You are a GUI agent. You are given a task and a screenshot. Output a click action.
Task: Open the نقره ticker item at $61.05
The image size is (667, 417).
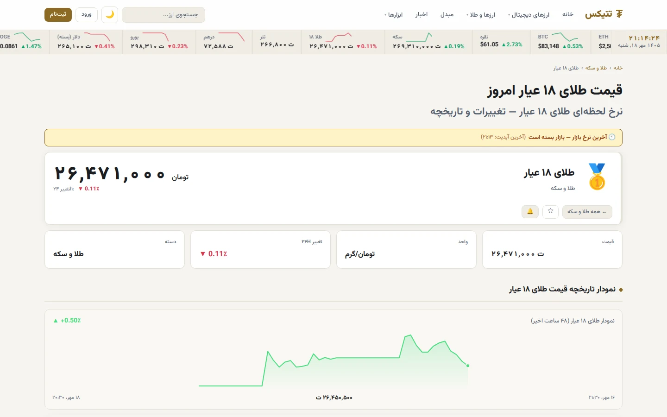tap(501, 42)
